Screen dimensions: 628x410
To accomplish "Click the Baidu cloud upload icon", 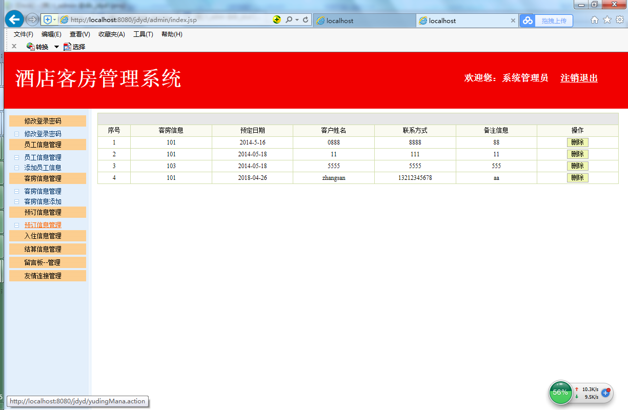I will click(528, 20).
